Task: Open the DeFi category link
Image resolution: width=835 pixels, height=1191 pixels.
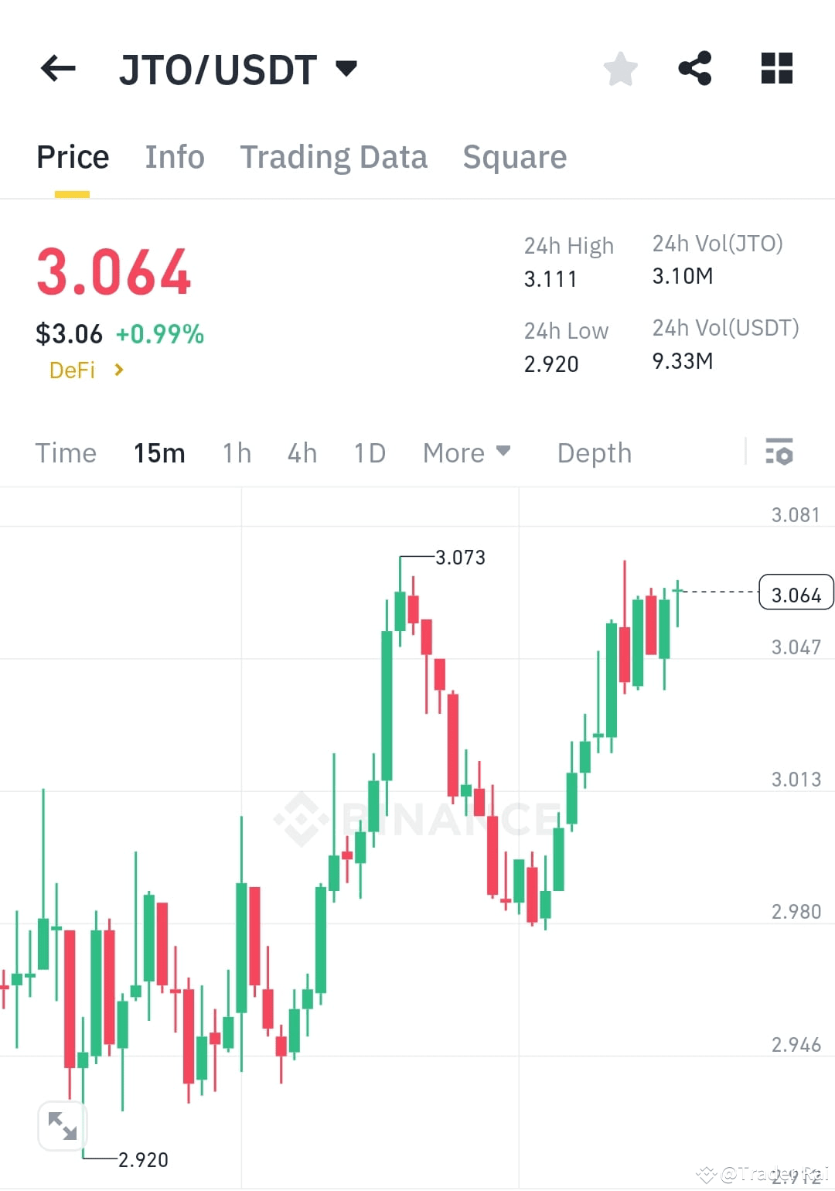Action: (x=73, y=370)
